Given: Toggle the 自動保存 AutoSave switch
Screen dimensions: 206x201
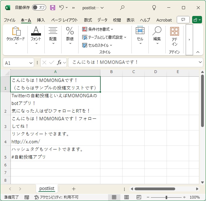Looking at the screenshot, I should 39,7.
